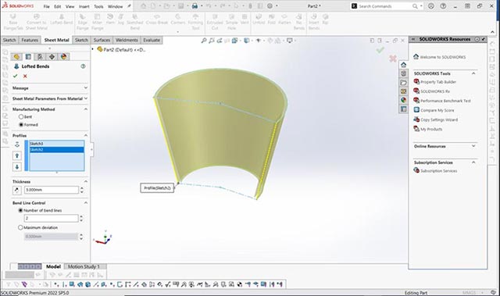This screenshot has height=296, width=500.
Task: Move selected profile down arrow button
Action: coord(17,166)
